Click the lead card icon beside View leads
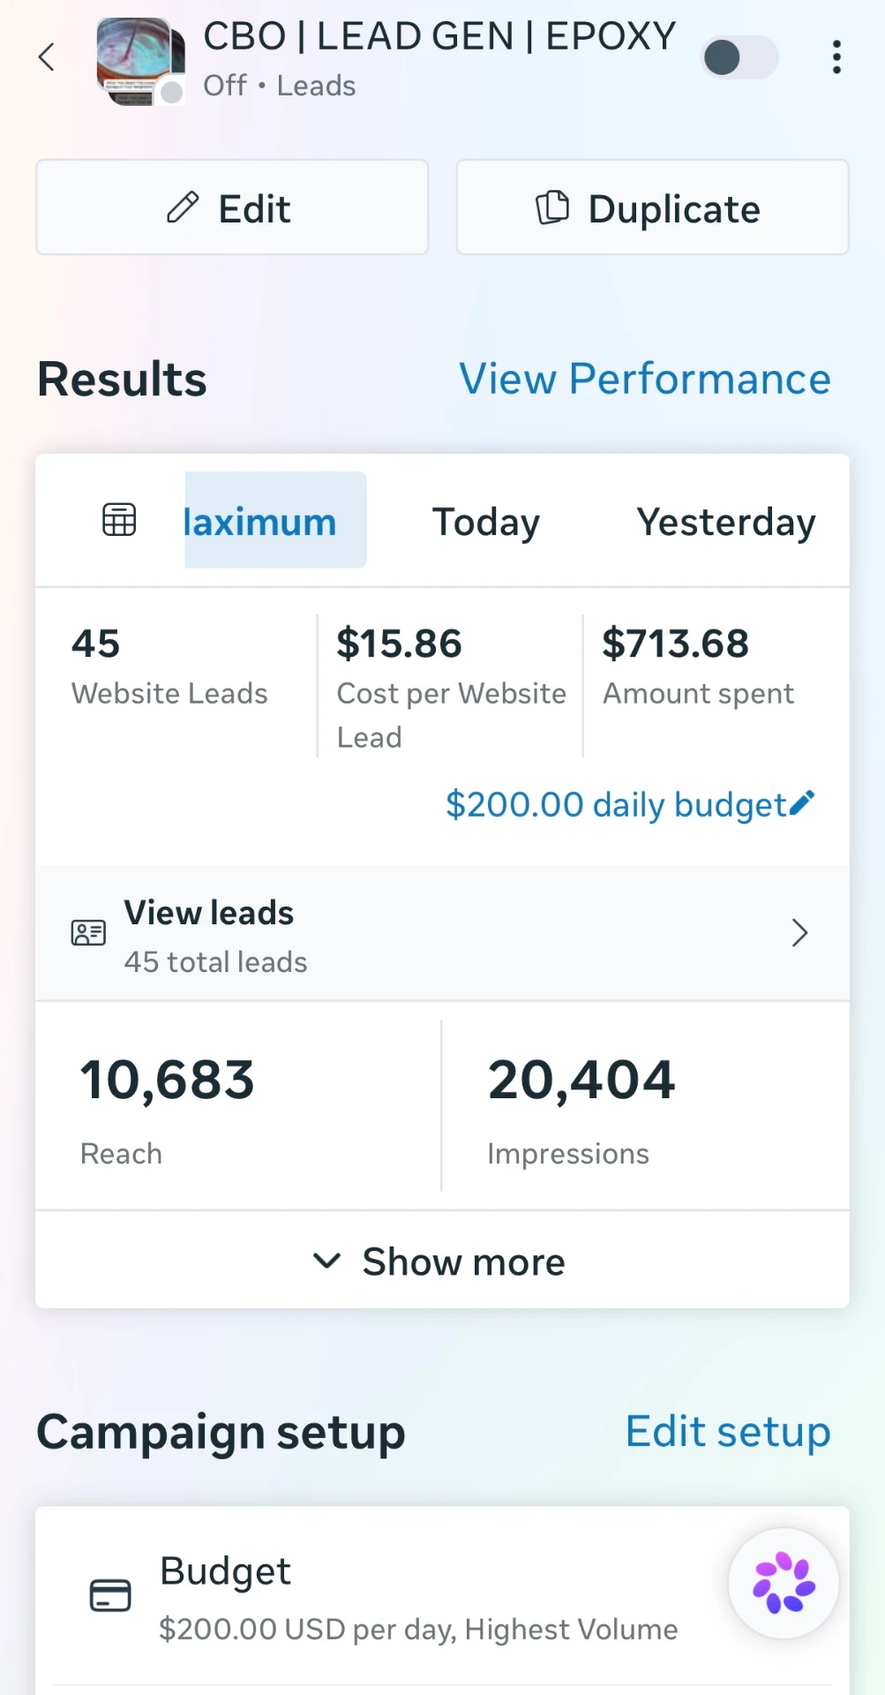The height and width of the screenshot is (1695, 885). 88,933
